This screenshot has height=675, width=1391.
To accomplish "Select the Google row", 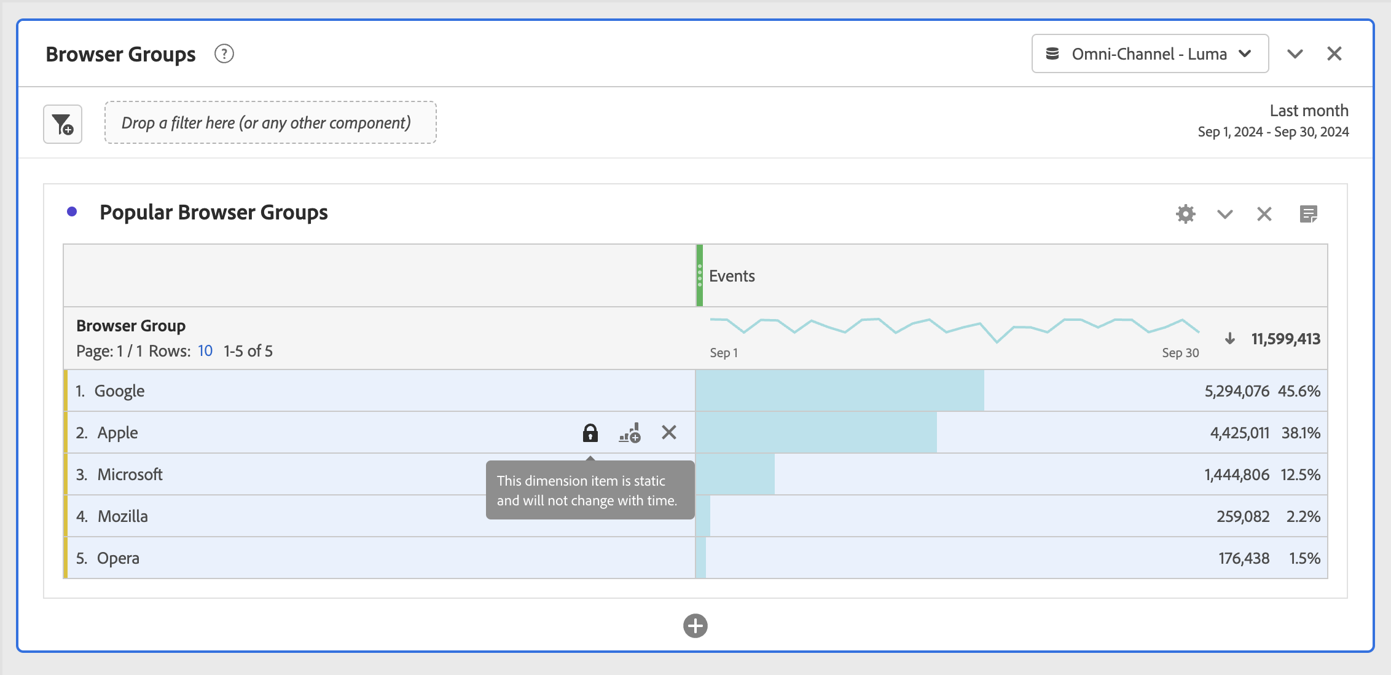I will pos(120,391).
